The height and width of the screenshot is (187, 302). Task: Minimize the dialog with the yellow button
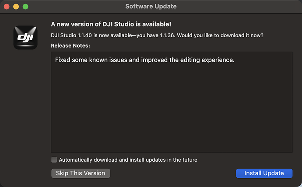coord(16,7)
